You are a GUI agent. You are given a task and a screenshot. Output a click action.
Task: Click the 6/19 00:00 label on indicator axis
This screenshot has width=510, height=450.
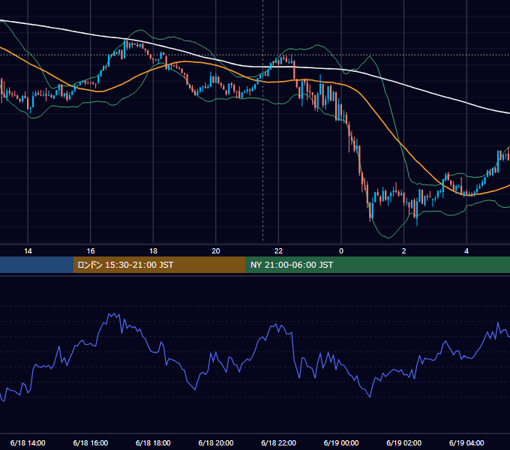[341, 442]
